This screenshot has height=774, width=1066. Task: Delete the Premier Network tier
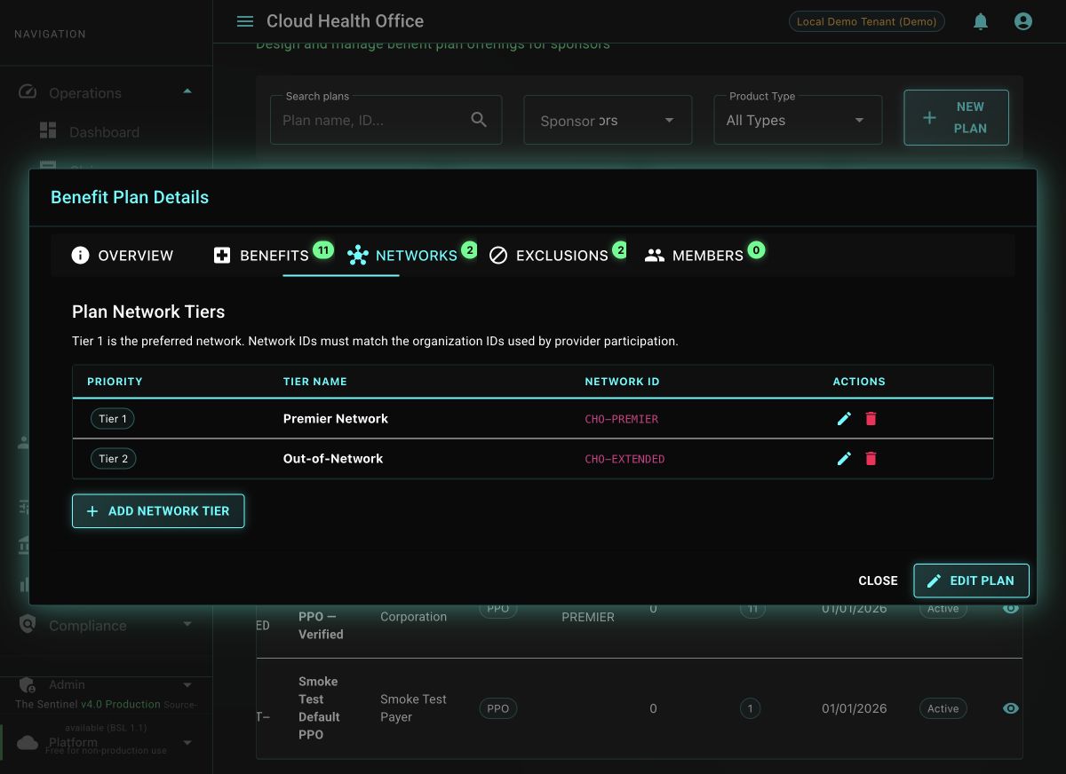click(x=871, y=418)
